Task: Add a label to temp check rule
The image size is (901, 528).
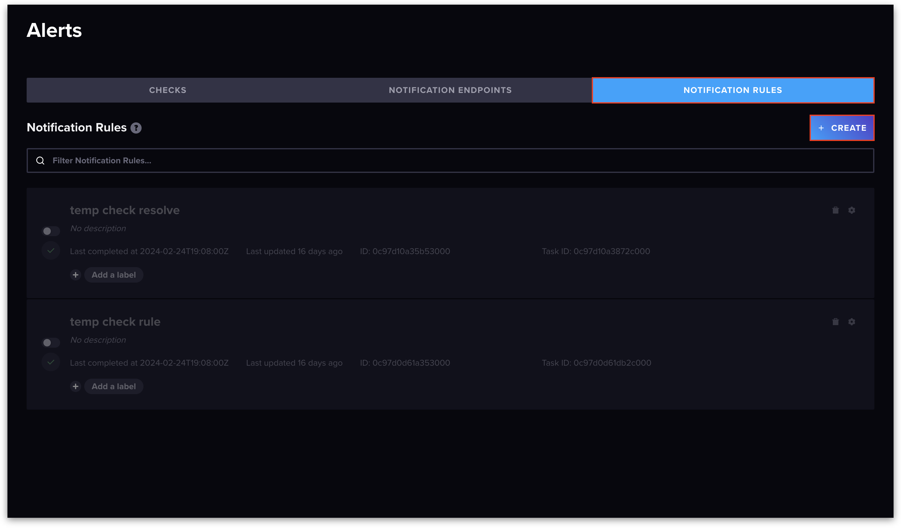Action: [x=114, y=386]
